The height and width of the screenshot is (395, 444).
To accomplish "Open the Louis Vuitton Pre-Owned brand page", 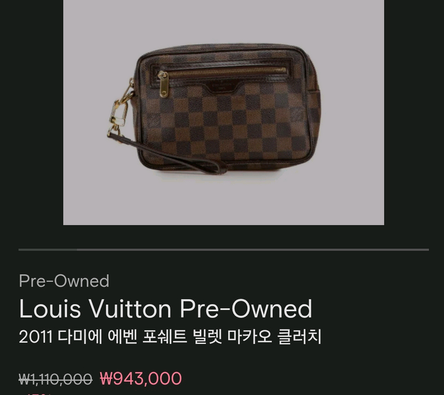I will click(x=166, y=309).
